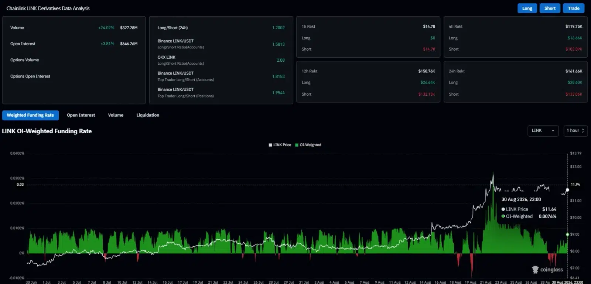Image resolution: width=591 pixels, height=284 pixels.
Task: Click the +24.02% volume change
Action: point(106,28)
